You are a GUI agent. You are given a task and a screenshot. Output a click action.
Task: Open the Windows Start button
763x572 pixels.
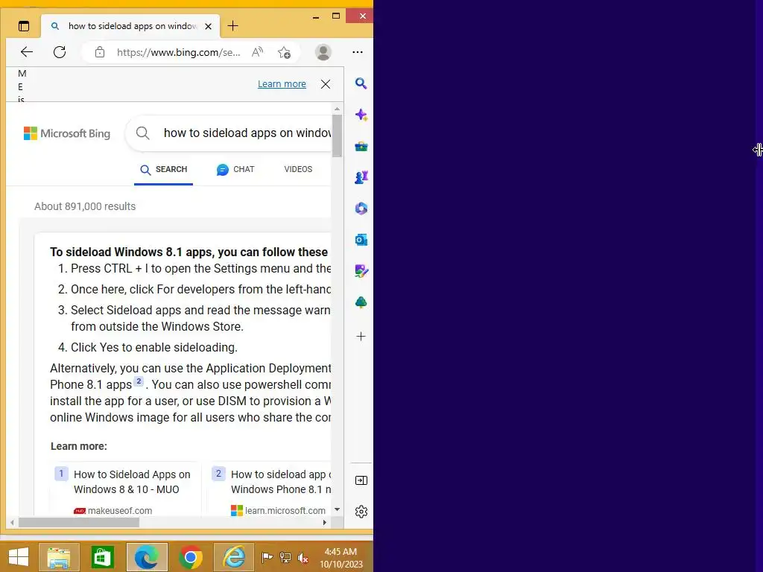pos(19,557)
